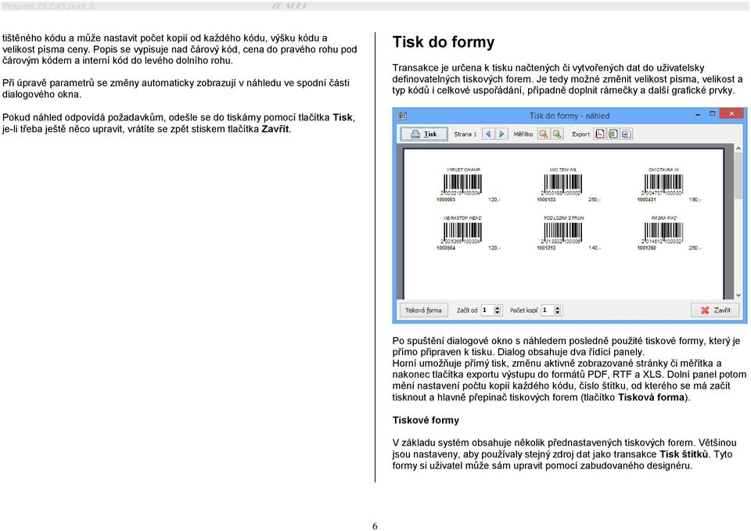Zoom in with first Měřítko magnifier
751x531 pixels.
543,134
